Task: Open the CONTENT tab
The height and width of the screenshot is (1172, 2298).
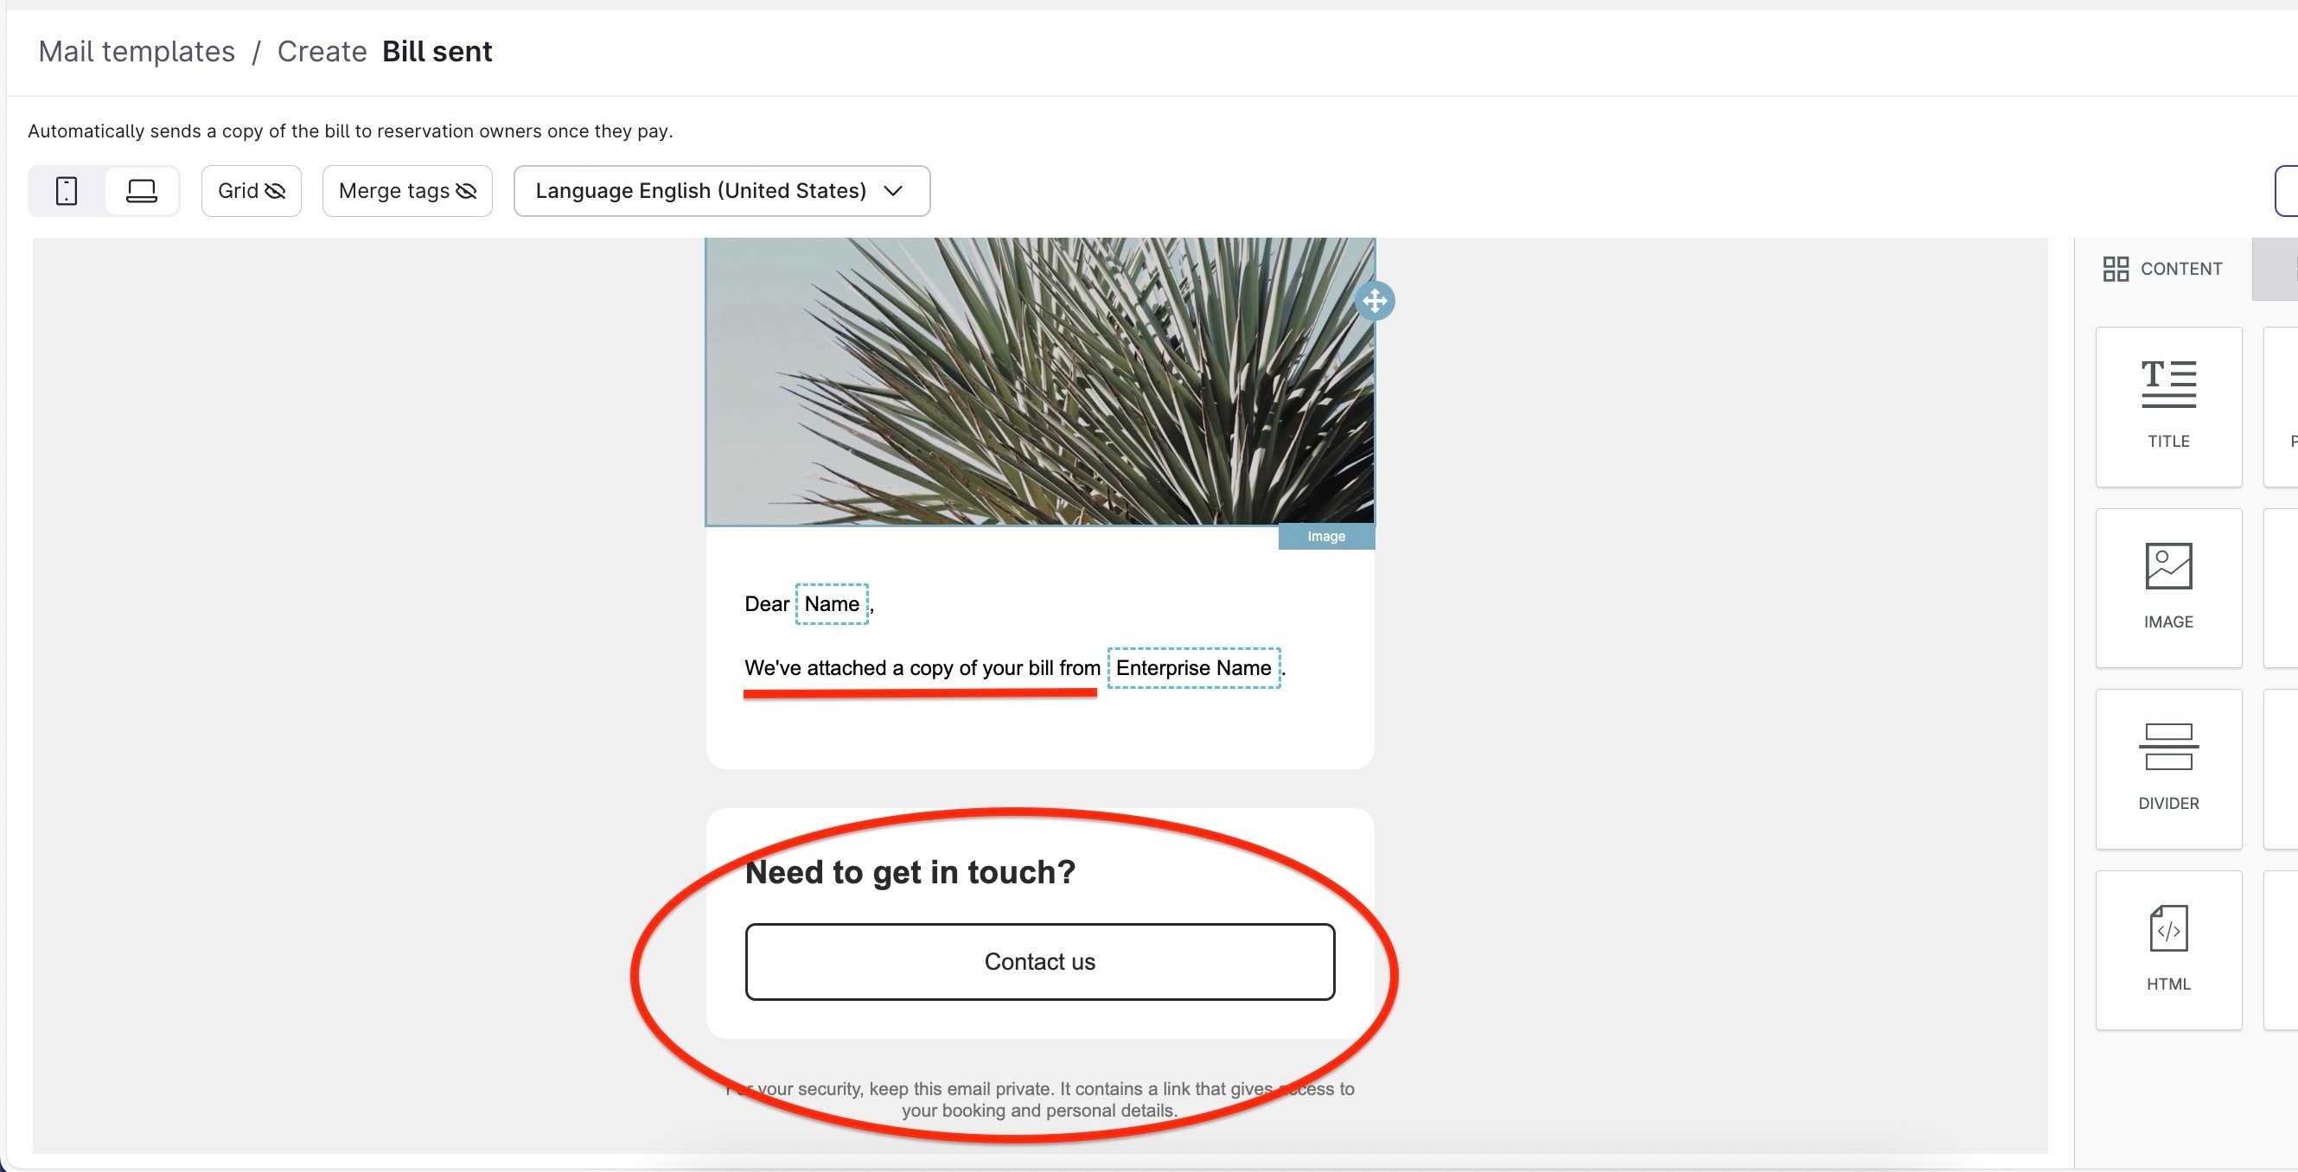Action: 2162,269
